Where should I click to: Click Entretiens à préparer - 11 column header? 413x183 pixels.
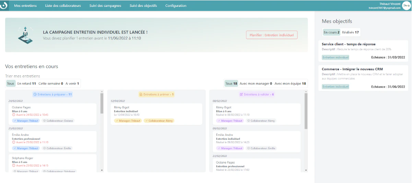[x=52, y=94]
